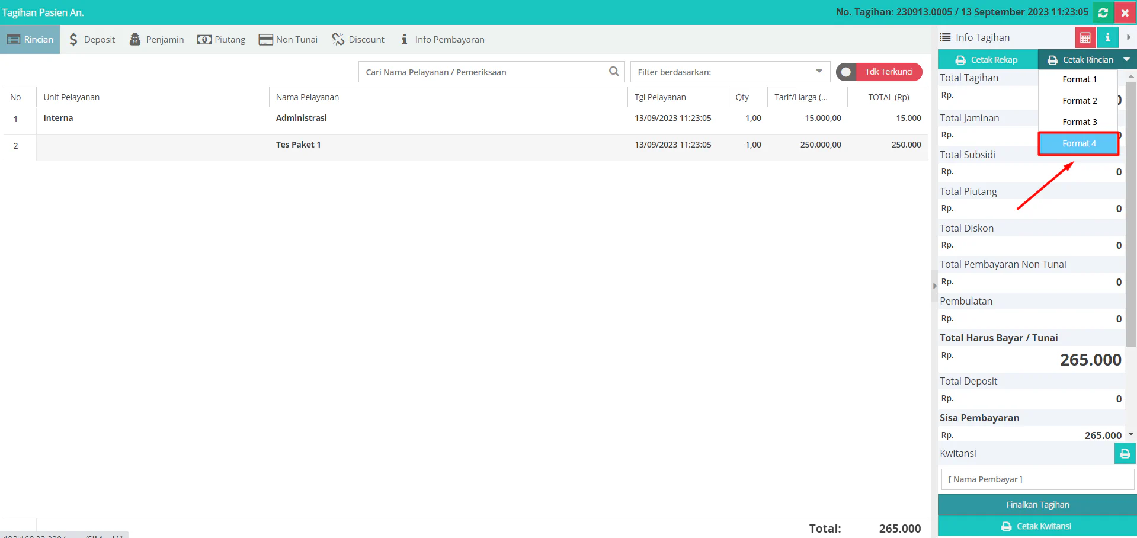The image size is (1137, 538).
Task: Open the calculator icon in Info Tagihan
Action: (1085, 38)
